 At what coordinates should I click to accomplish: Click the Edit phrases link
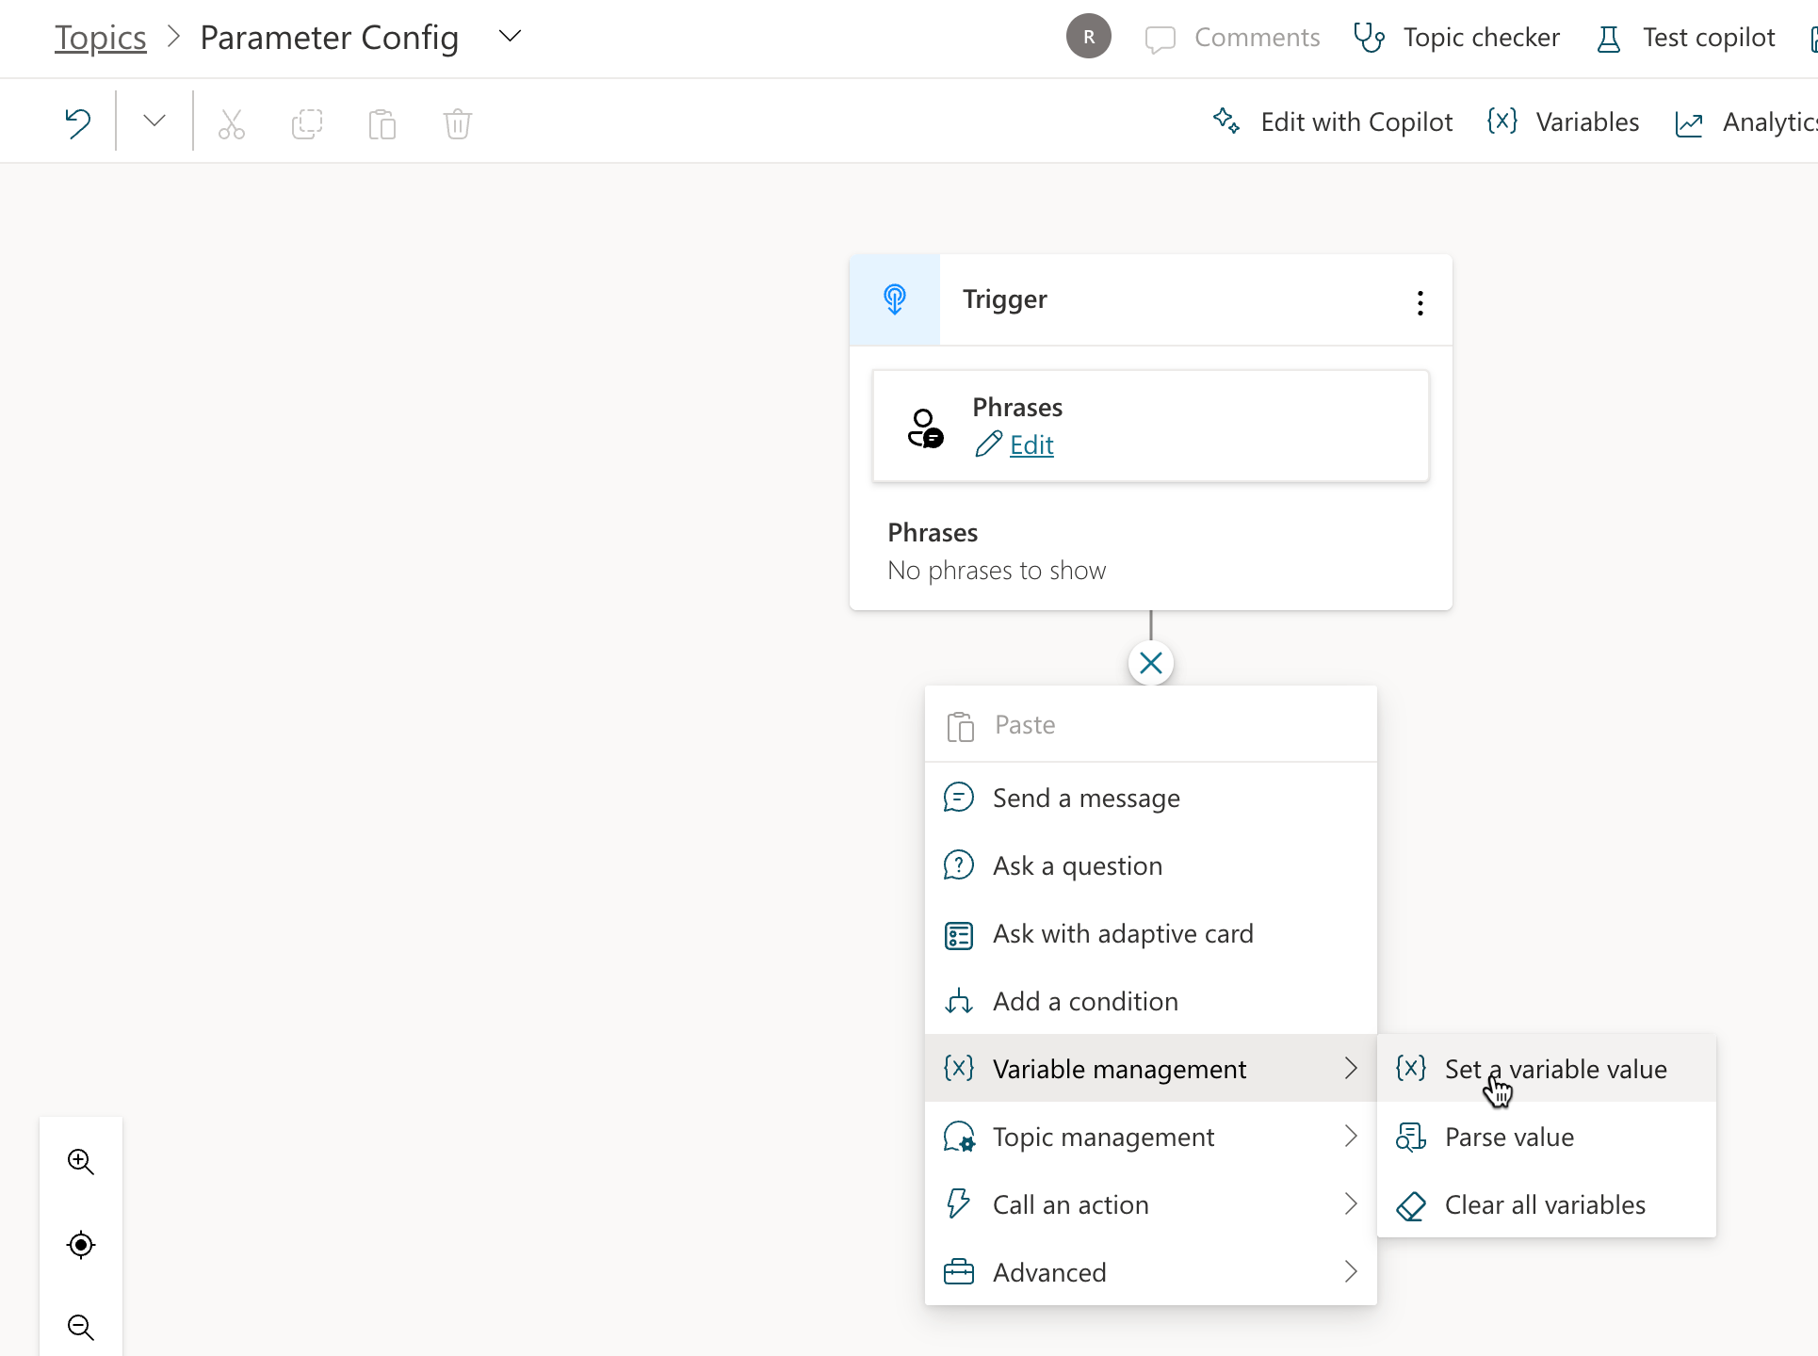click(1031, 444)
